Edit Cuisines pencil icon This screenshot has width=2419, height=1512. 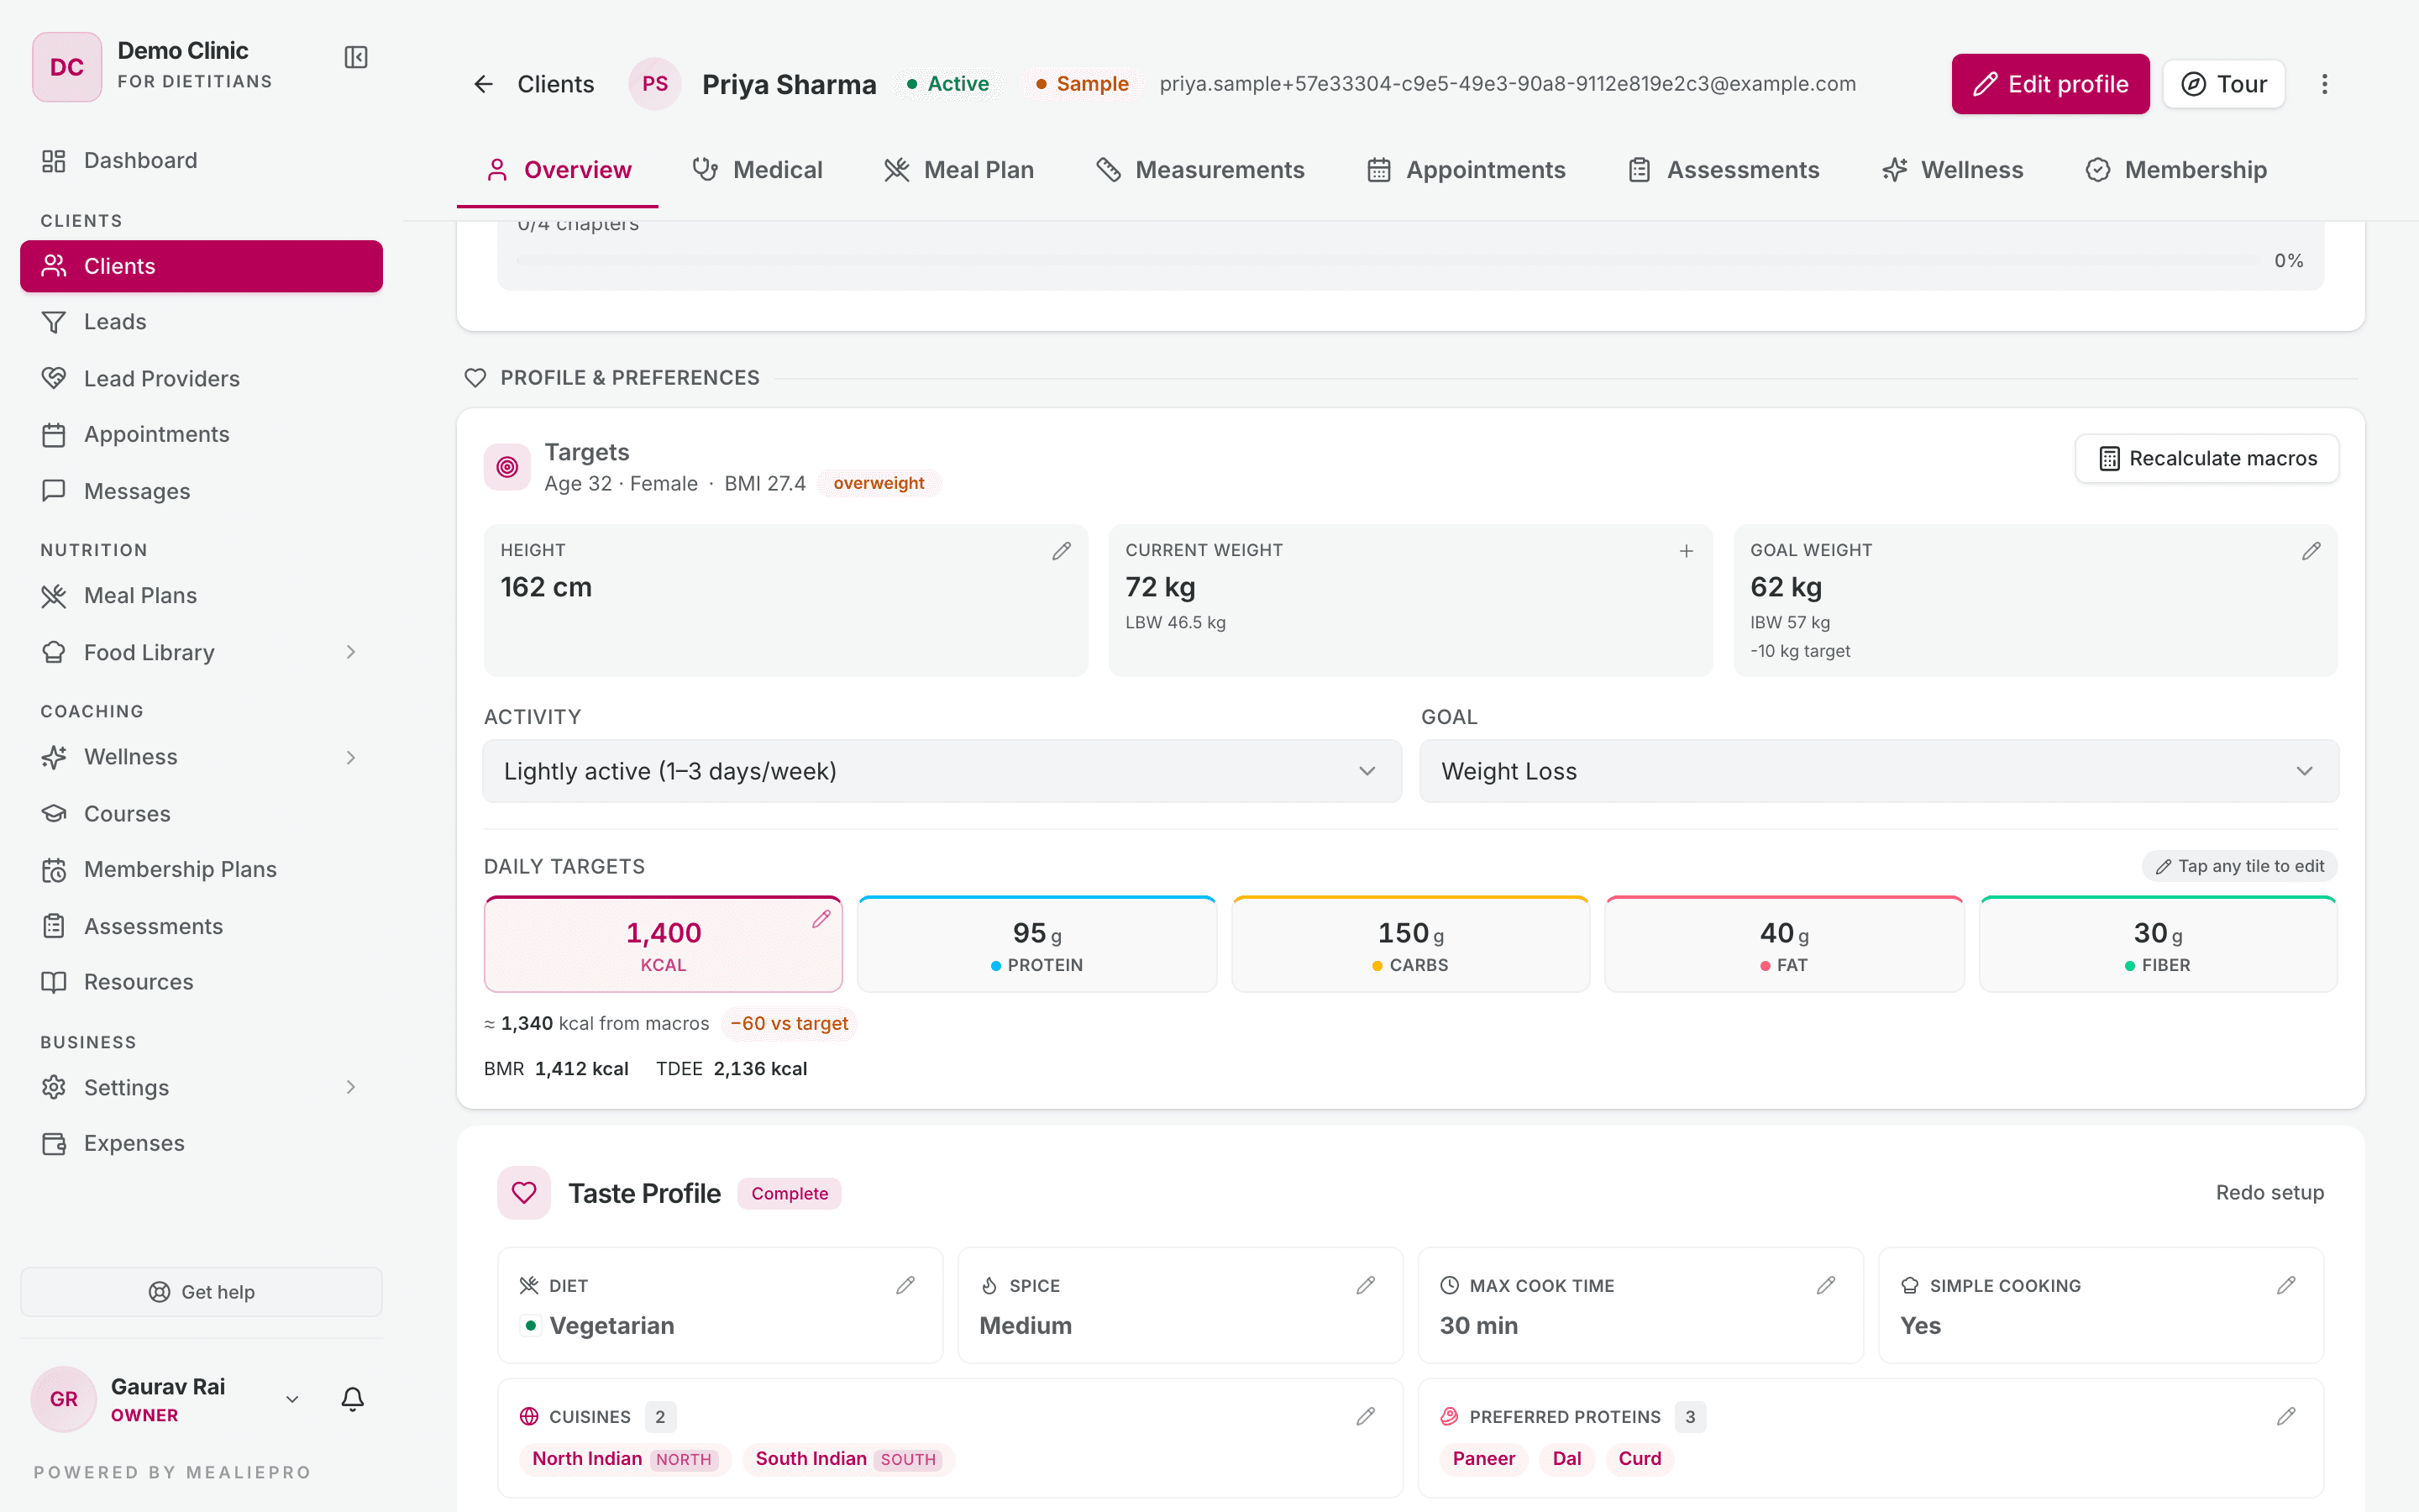click(1366, 1416)
